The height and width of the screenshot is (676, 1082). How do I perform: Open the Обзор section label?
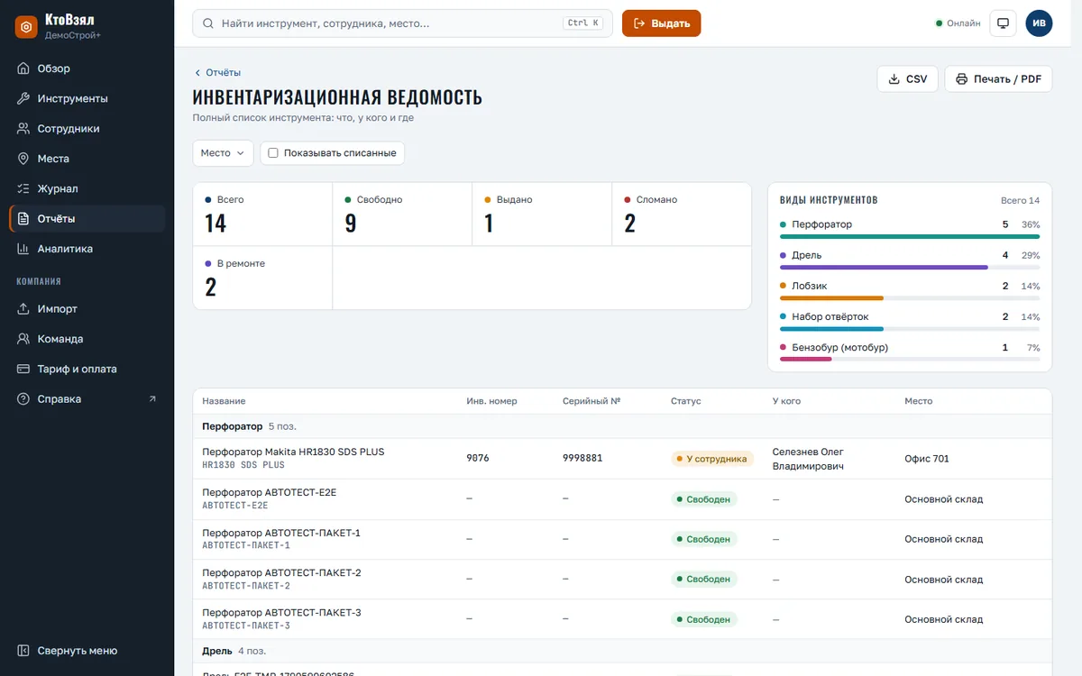(x=54, y=69)
